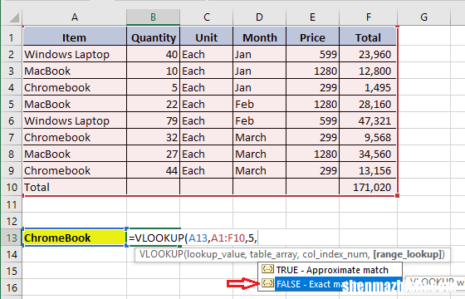Click VLOOKUP function name in tooltip
The height and width of the screenshot is (299, 465).
click(161, 254)
